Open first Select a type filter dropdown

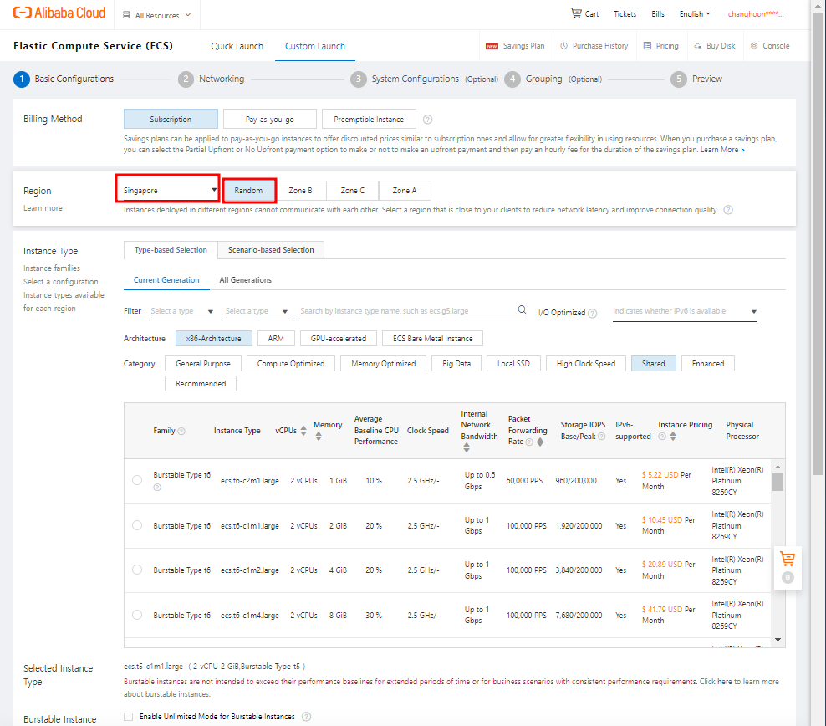click(x=181, y=311)
